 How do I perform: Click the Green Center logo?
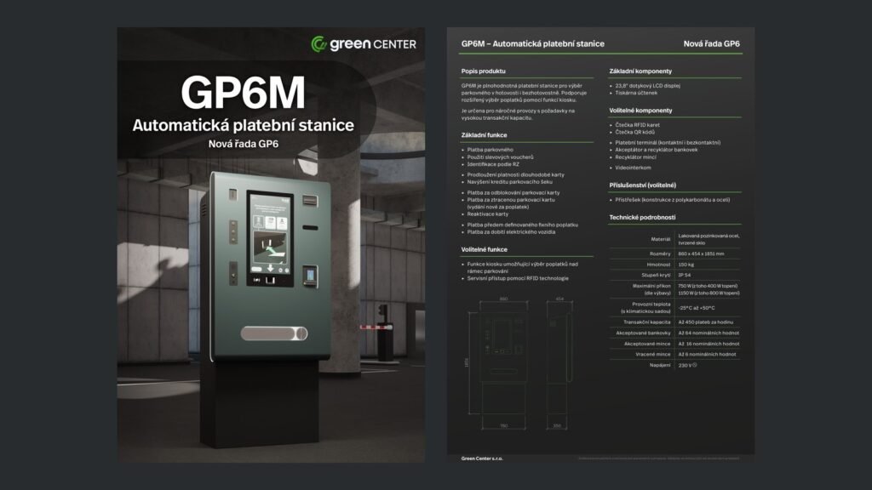tap(364, 44)
